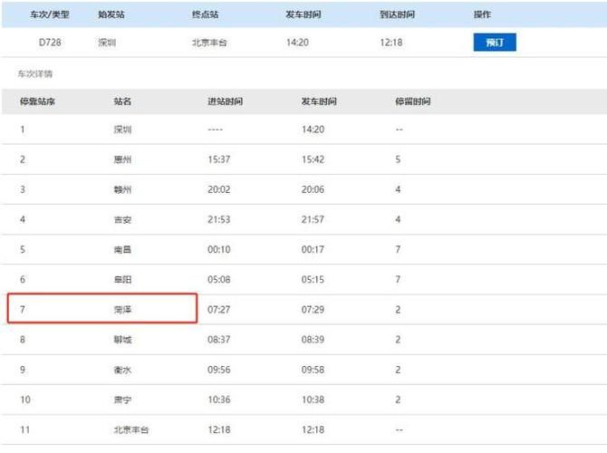Click departure time 05:15 for 阜阳

(313, 280)
